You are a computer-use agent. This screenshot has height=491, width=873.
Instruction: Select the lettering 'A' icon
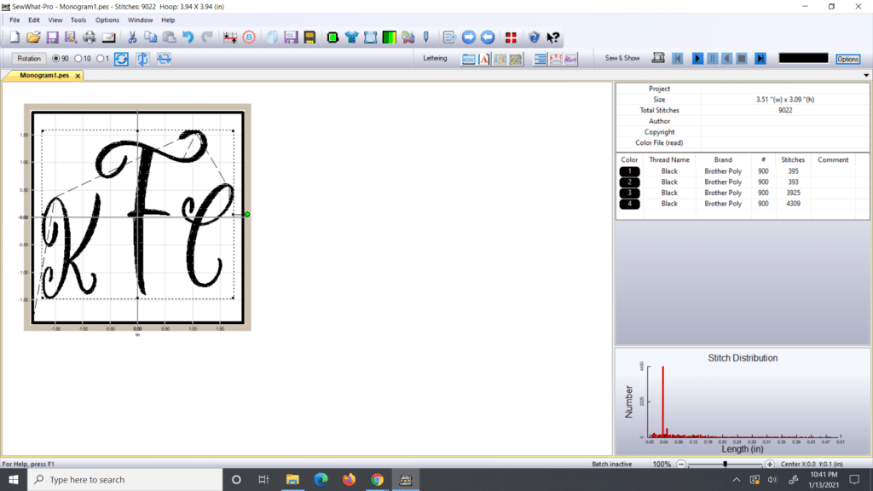(483, 58)
